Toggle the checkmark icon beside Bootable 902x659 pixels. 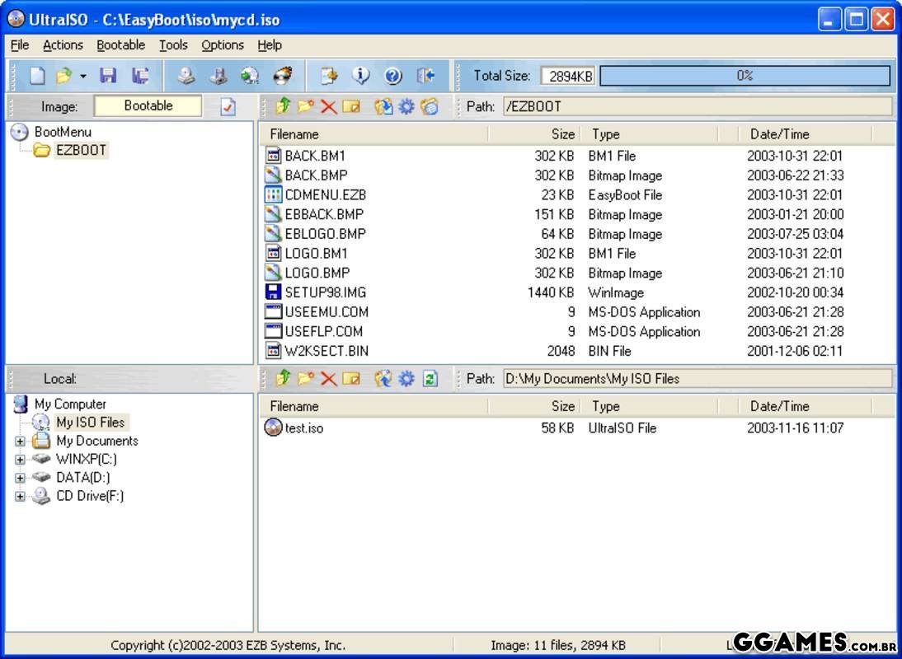point(228,106)
